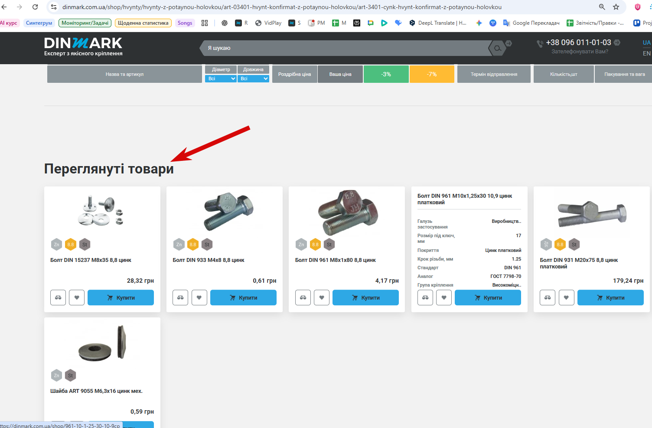Click the DINMARK logo
This screenshot has width=652, height=428.
click(x=83, y=47)
